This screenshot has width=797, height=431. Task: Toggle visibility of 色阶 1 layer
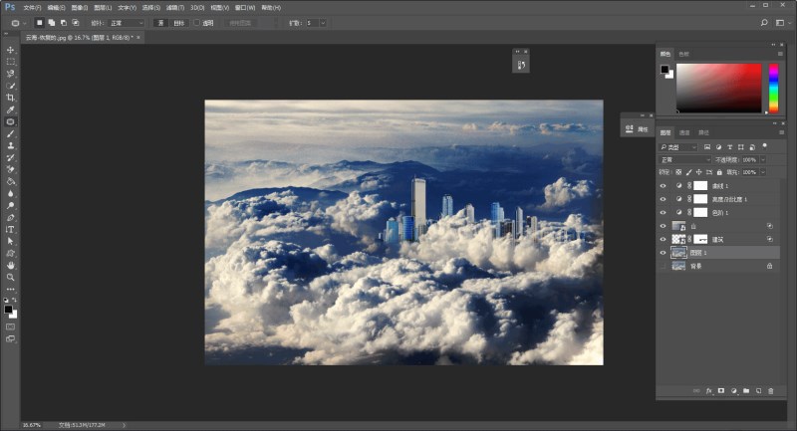tap(664, 212)
